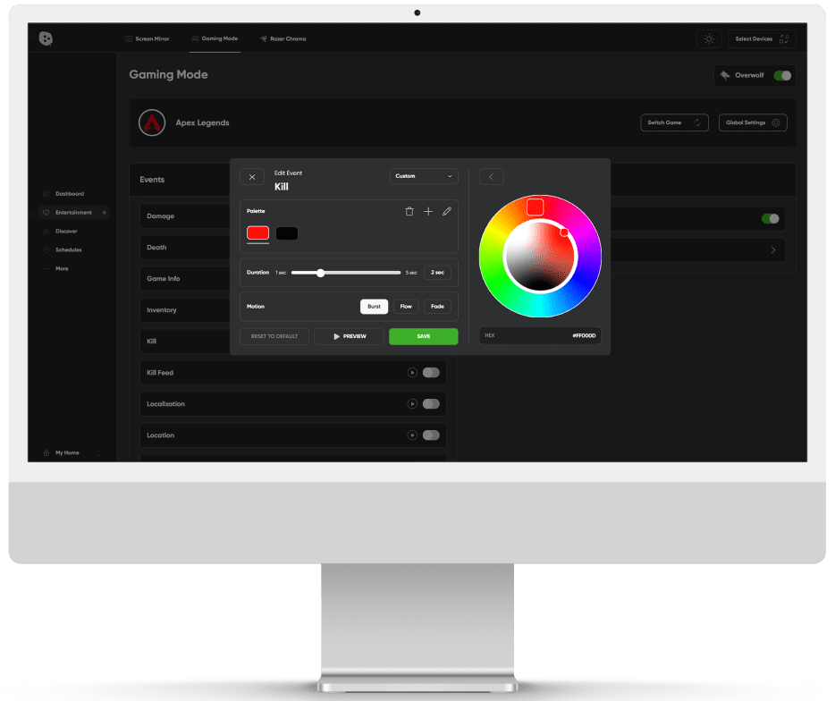Select the black palette swatch
The image size is (835, 701).
pos(287,232)
